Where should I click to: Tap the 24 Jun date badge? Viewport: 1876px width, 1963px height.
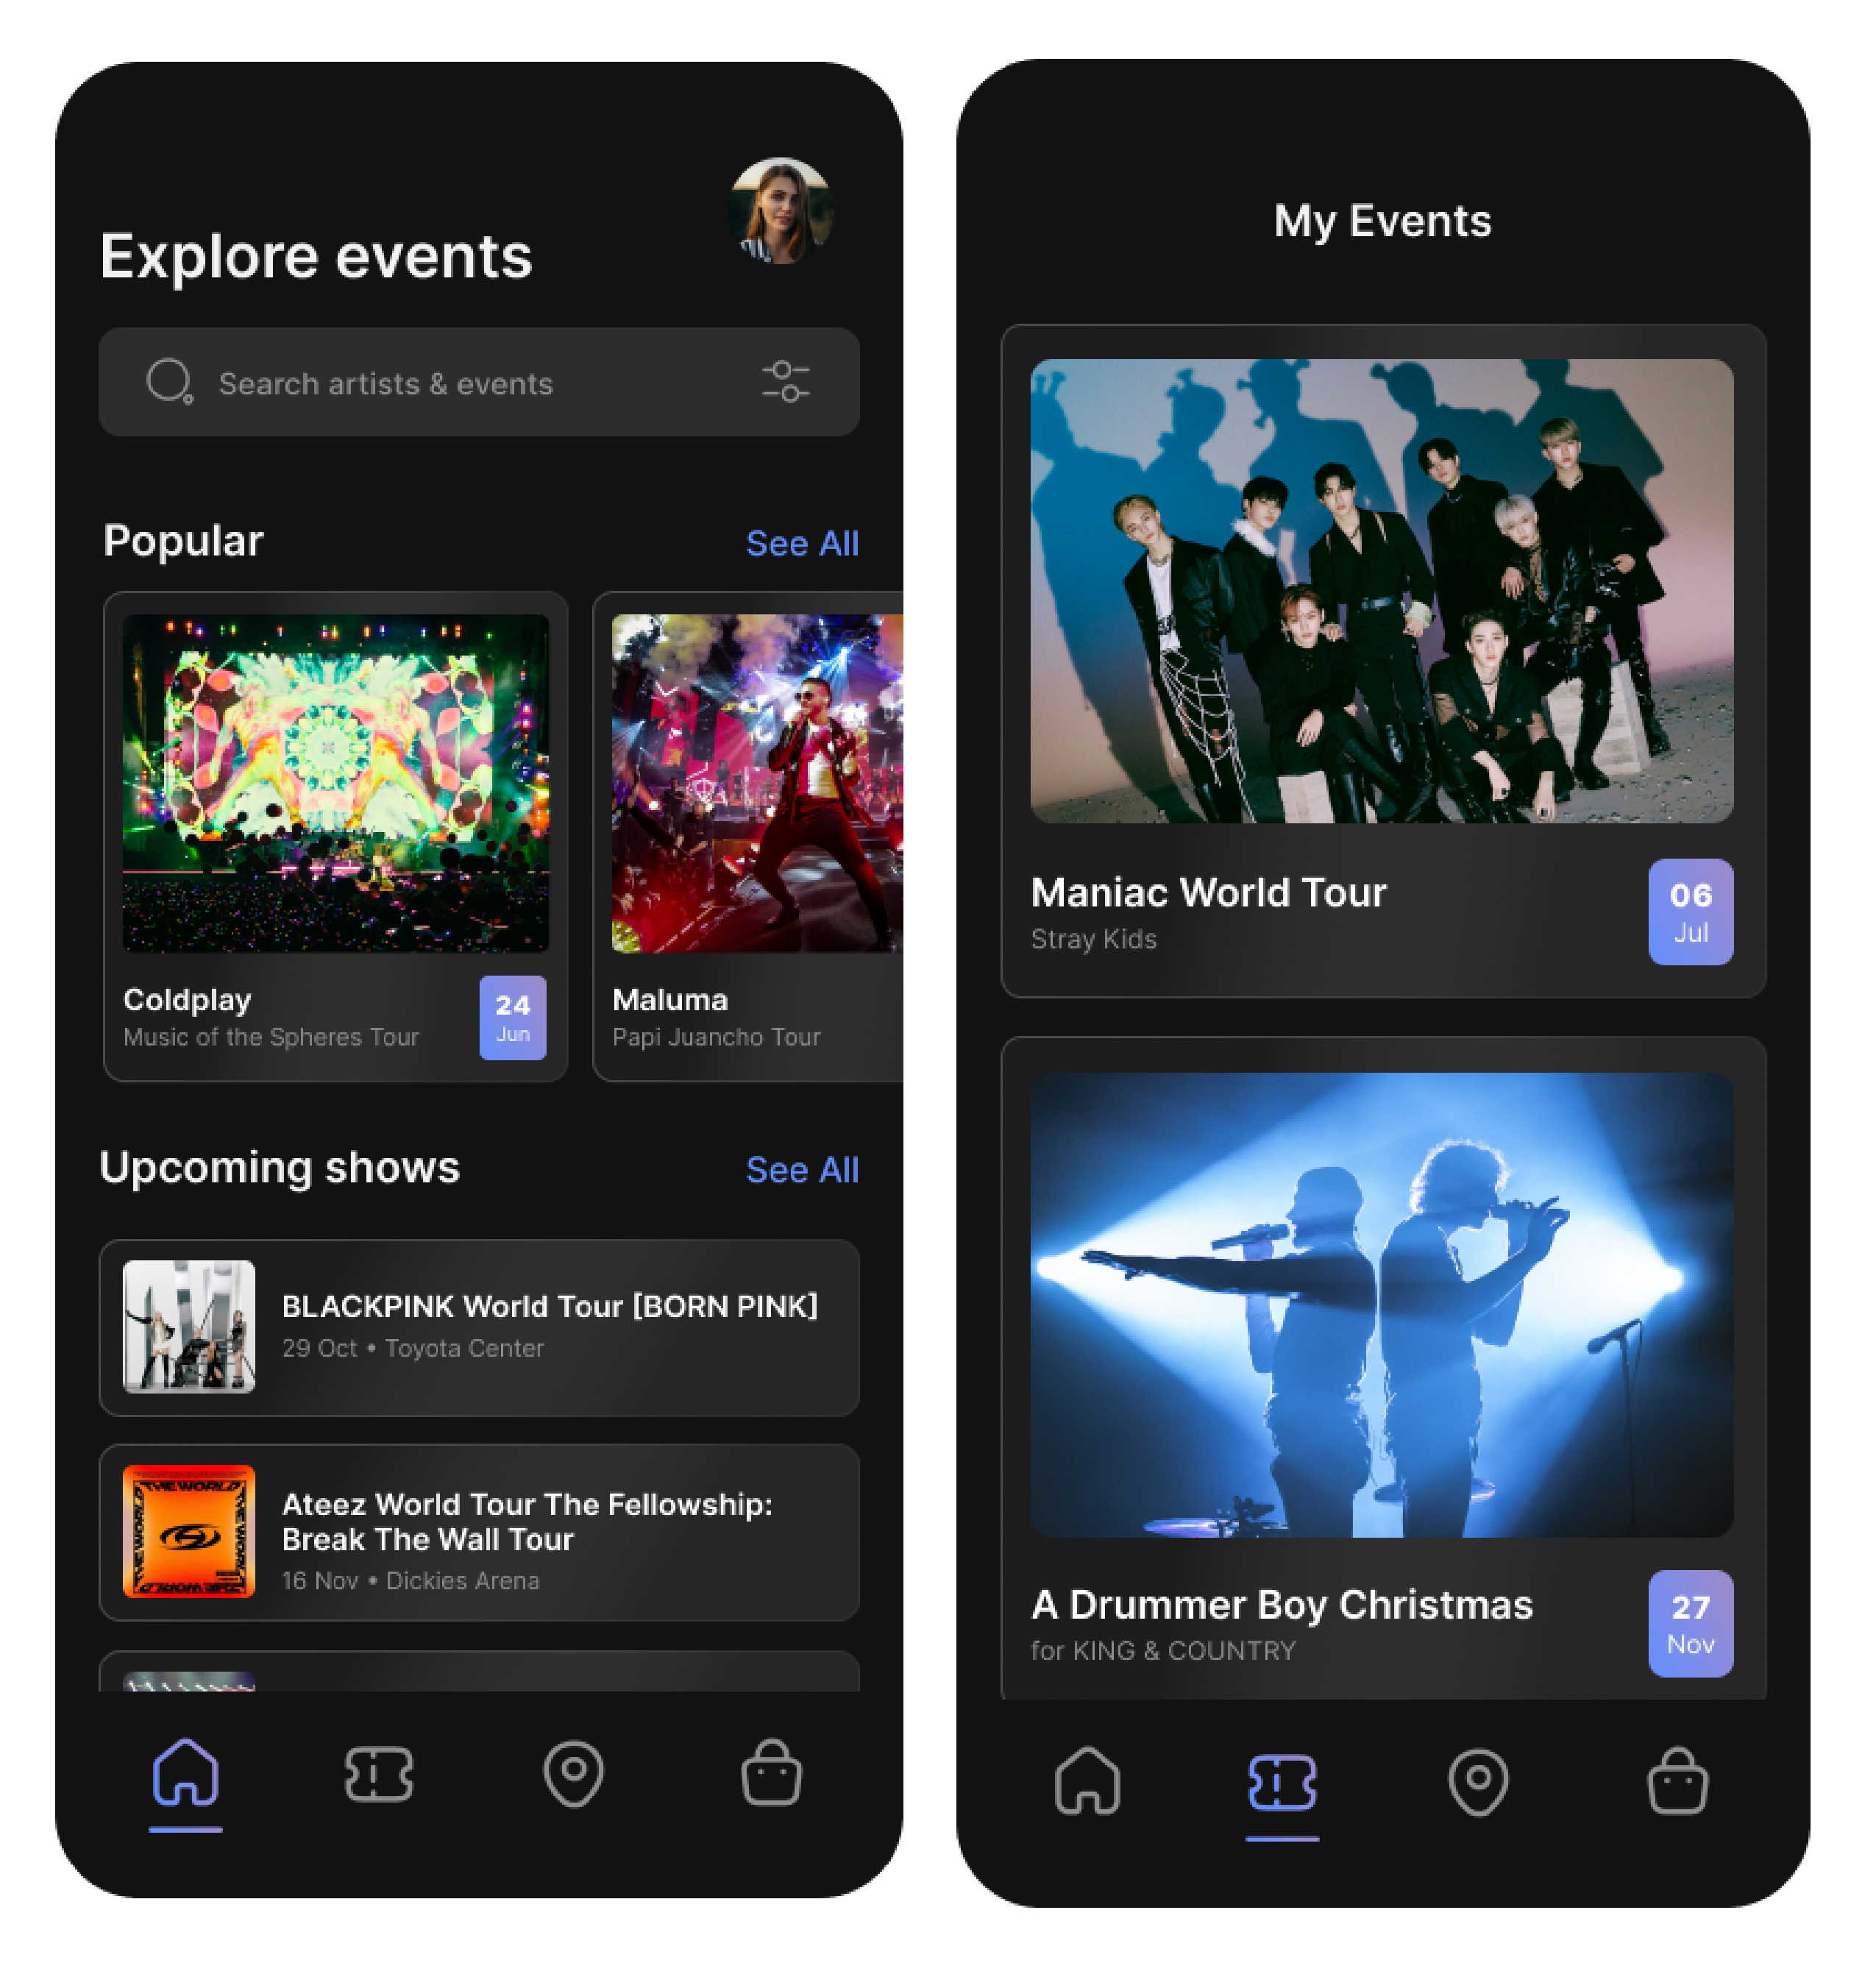(513, 1017)
